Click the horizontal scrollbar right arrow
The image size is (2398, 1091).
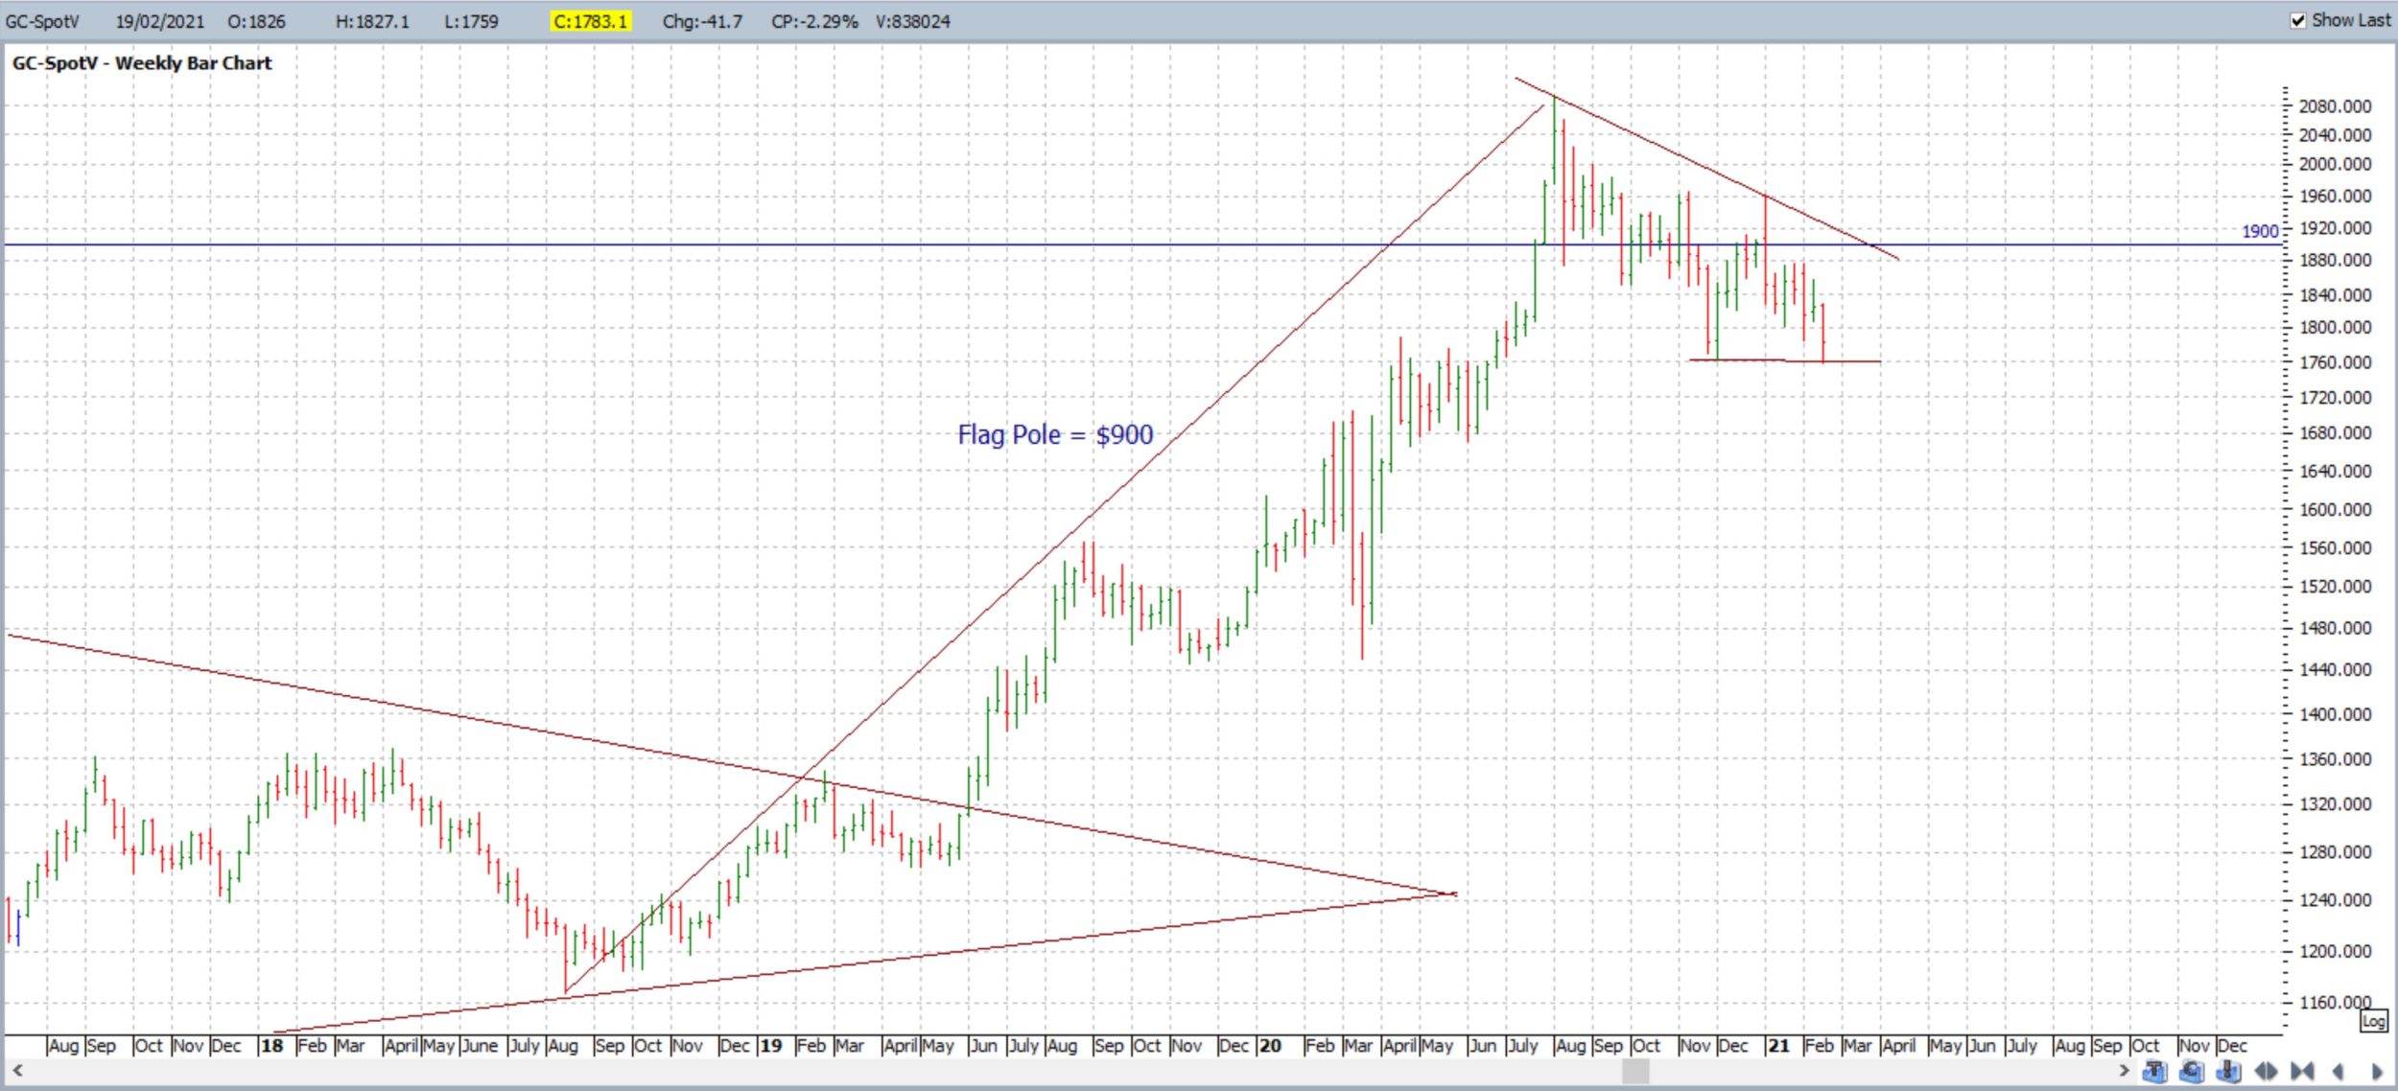2124,1071
